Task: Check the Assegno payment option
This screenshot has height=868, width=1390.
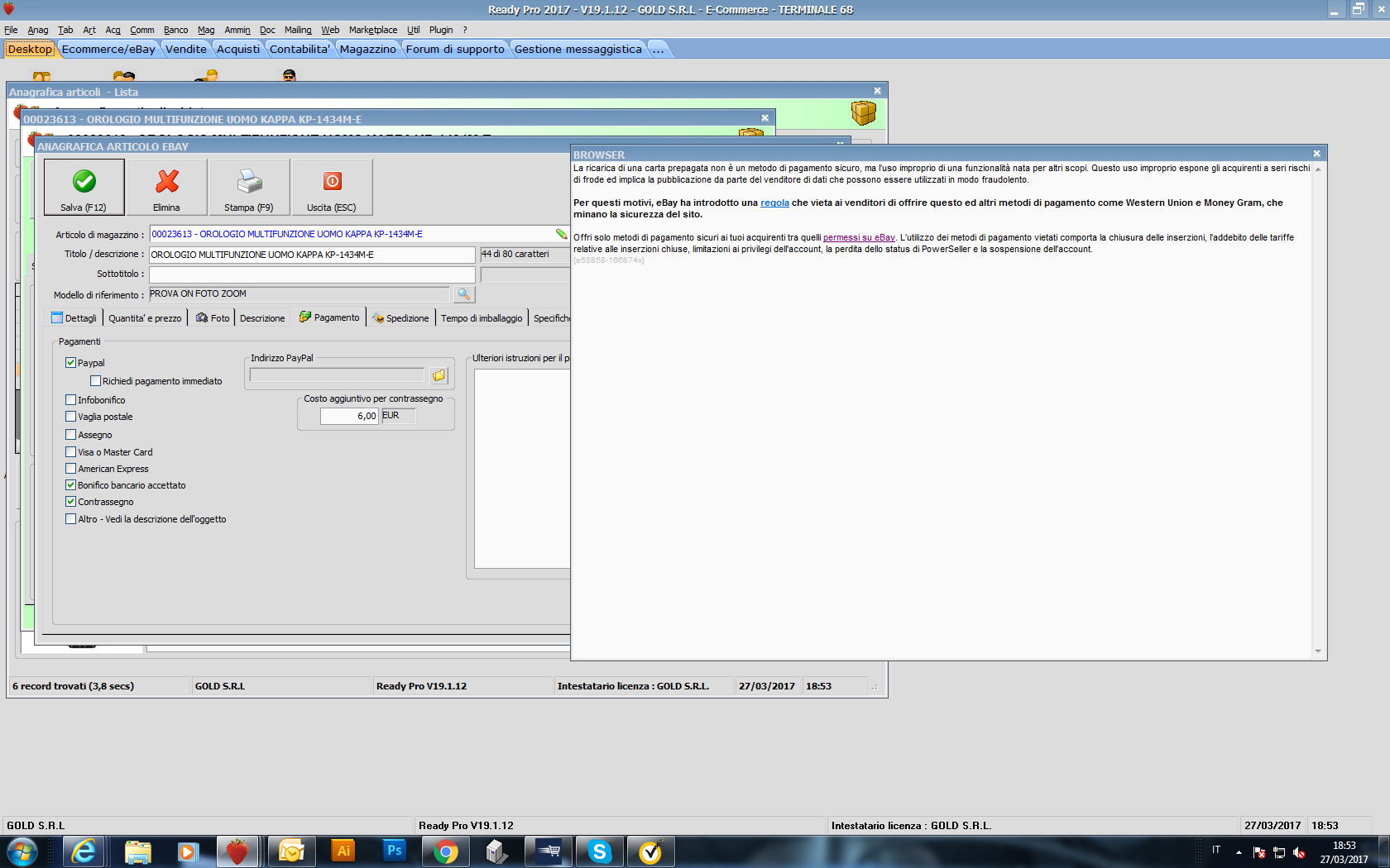Action: (70, 435)
